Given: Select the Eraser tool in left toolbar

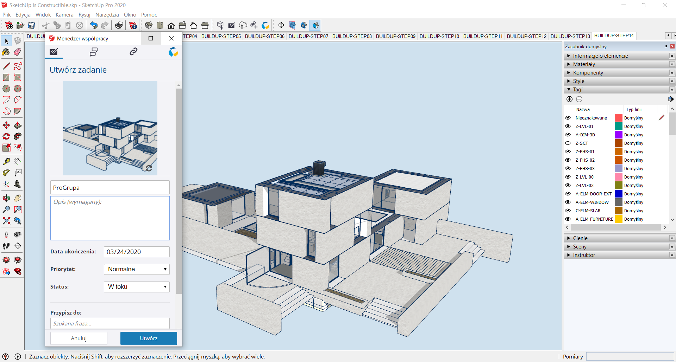Looking at the screenshot, I should pyautogui.click(x=17, y=52).
